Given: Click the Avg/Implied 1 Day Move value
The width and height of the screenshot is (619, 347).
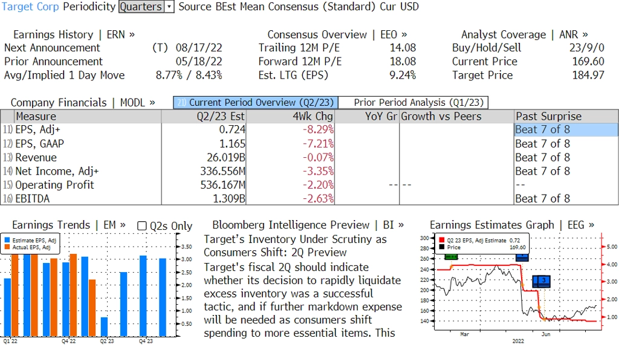Looking at the screenshot, I should click(189, 75).
